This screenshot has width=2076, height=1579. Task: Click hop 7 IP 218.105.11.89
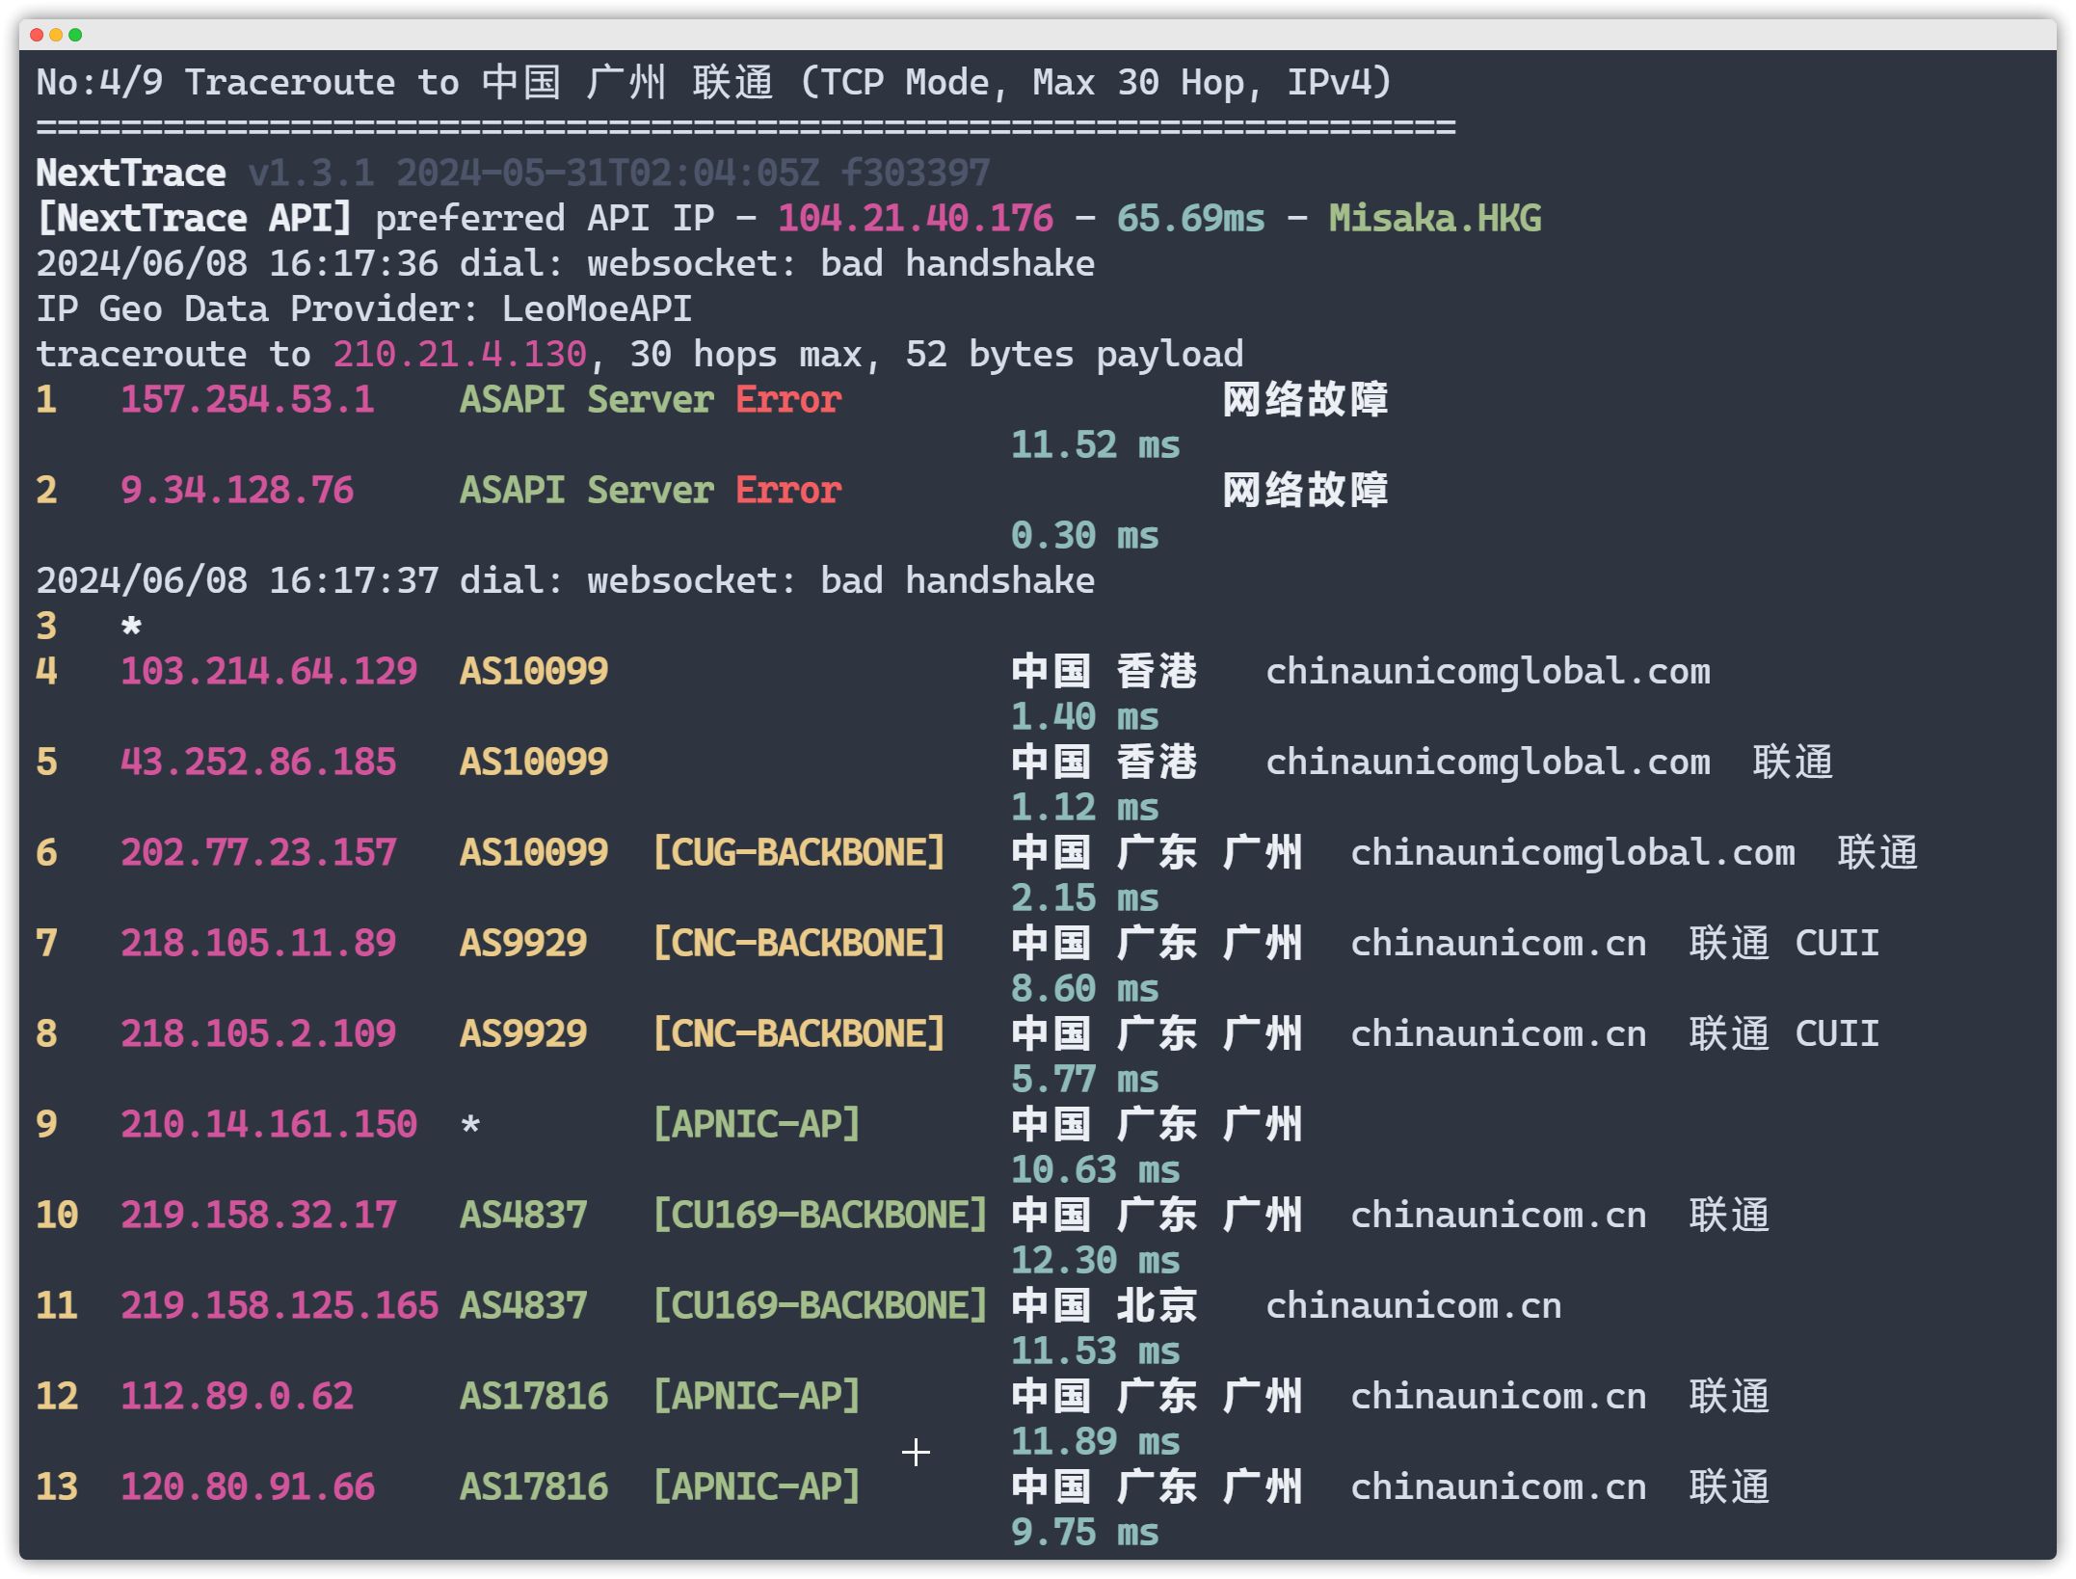coord(258,944)
